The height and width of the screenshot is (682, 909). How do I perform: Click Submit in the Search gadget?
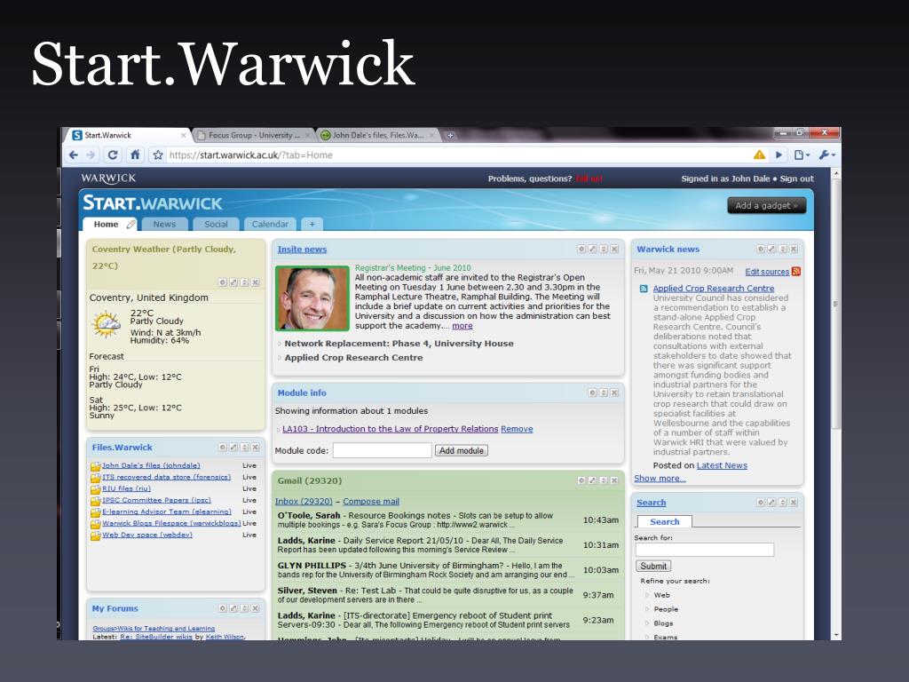click(x=653, y=566)
